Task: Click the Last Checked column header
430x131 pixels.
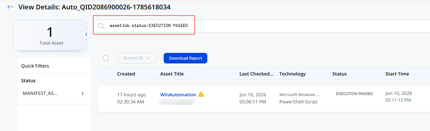Action: point(257,74)
